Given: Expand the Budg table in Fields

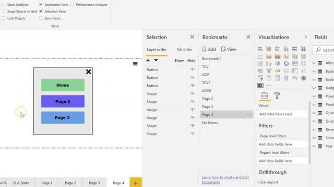Looking at the screenshot, I should pos(314,88).
